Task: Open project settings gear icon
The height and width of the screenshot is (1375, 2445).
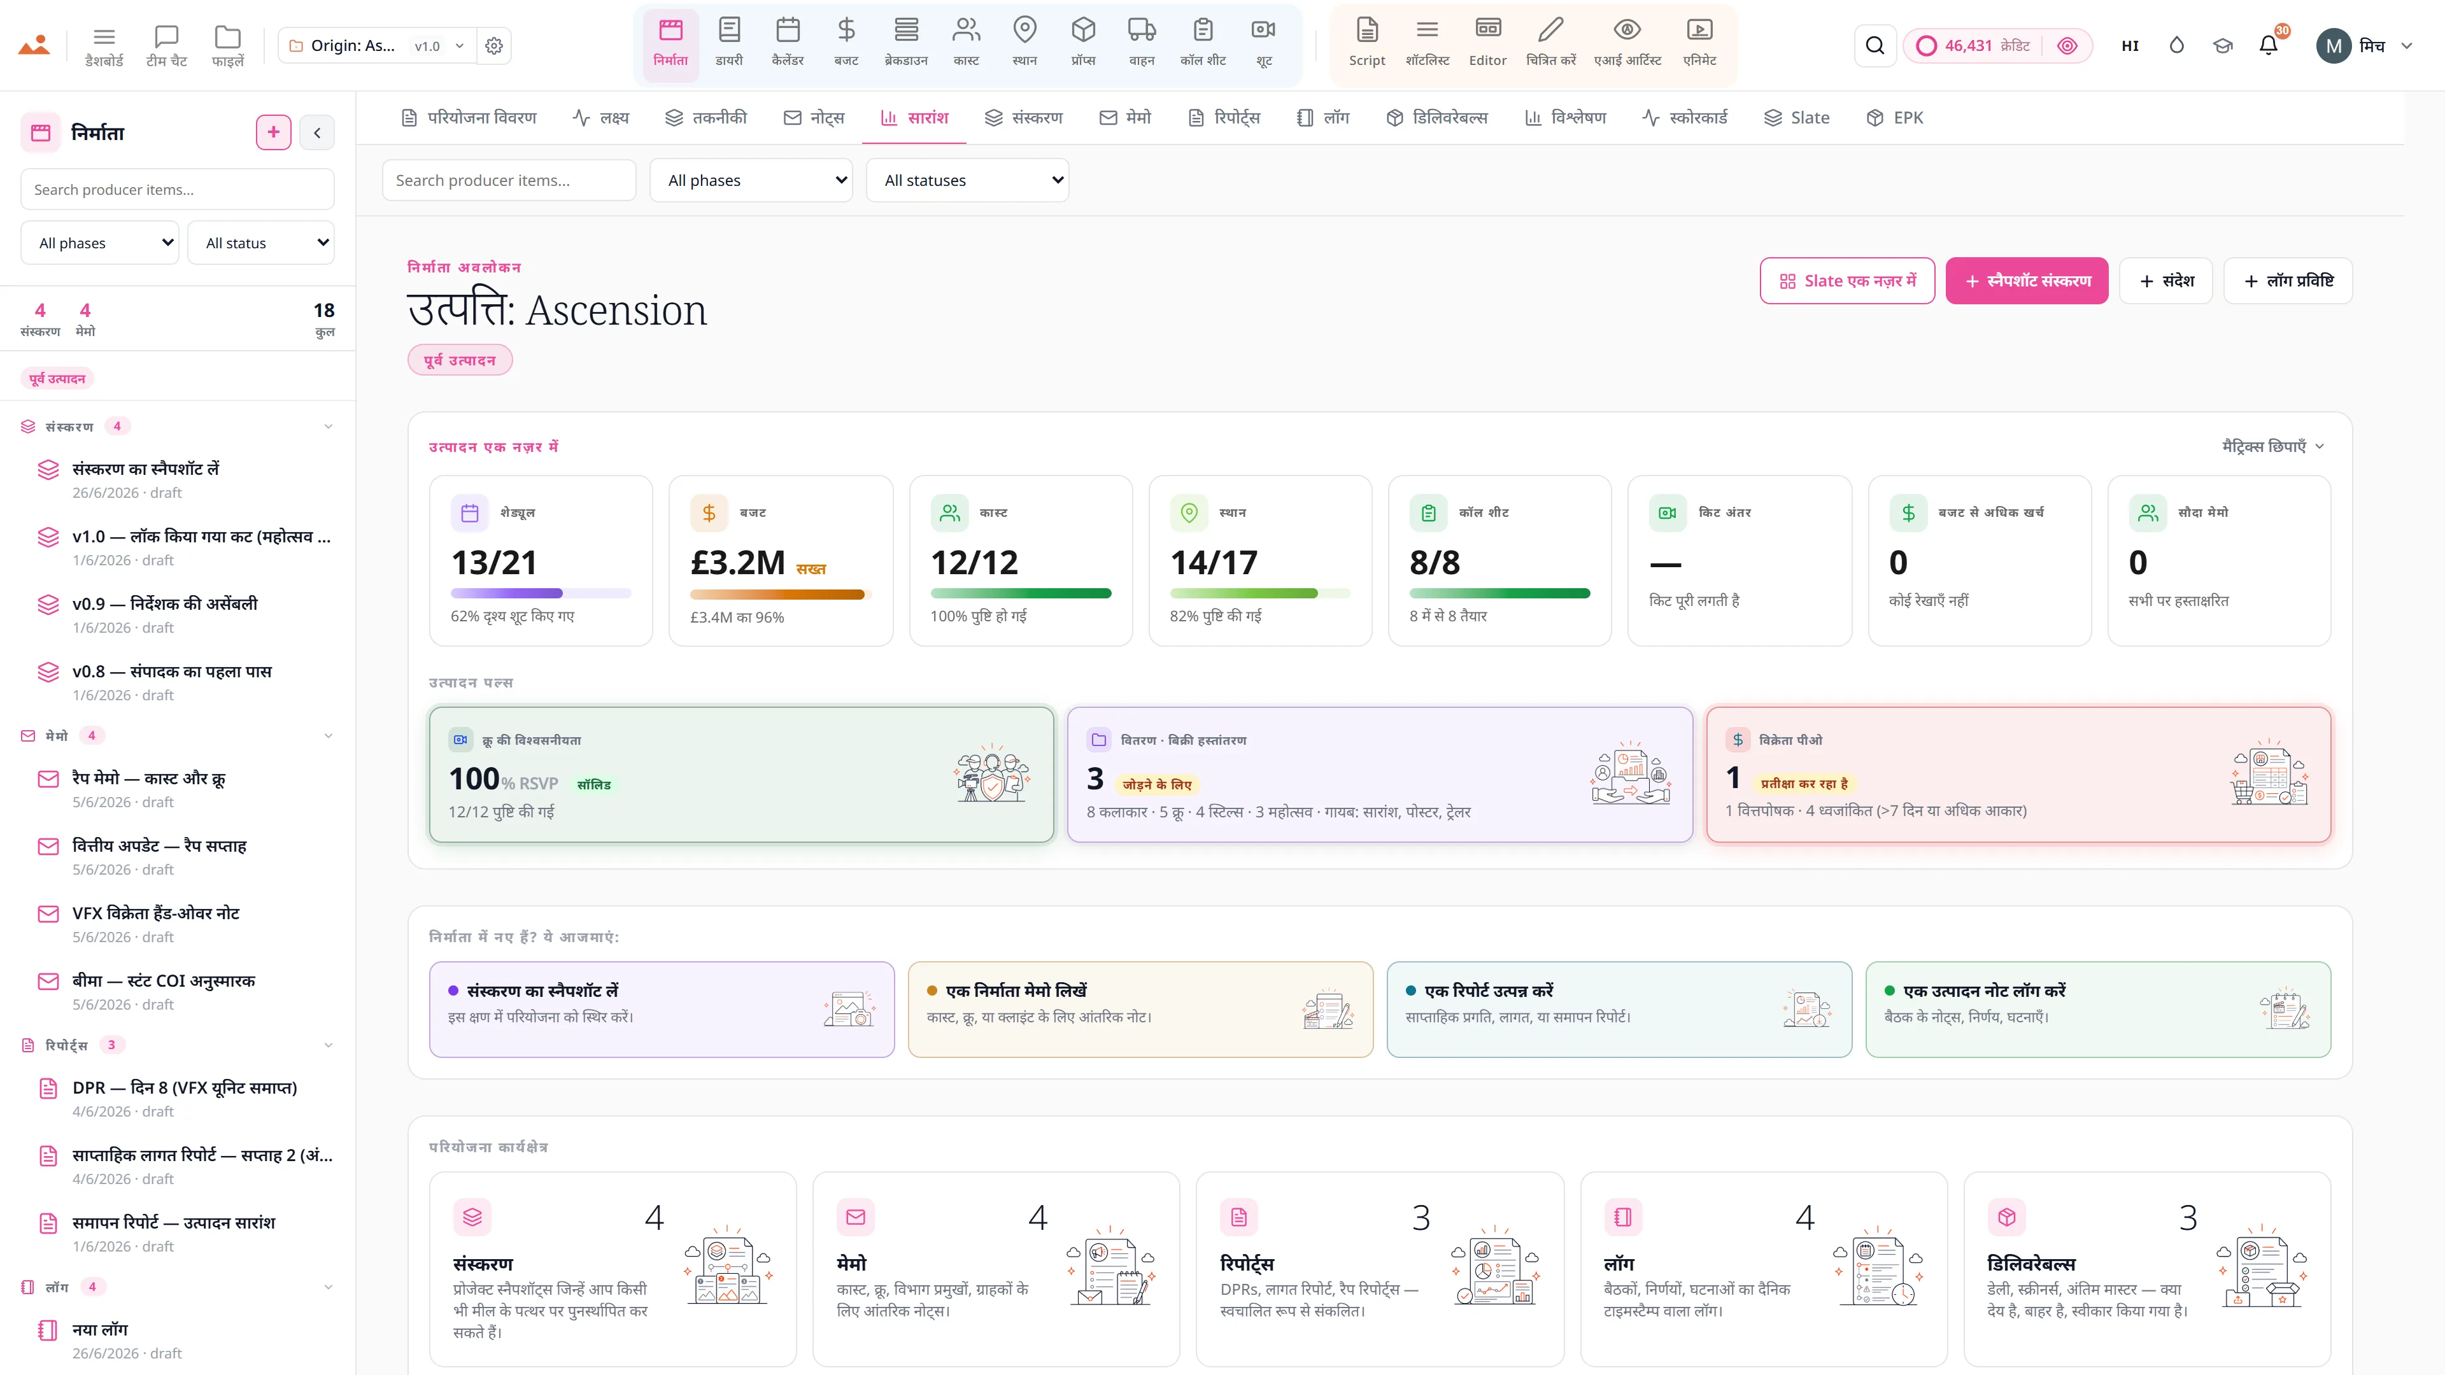Action: (493, 46)
